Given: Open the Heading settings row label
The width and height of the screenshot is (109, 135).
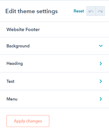Looking at the screenshot, I should pyautogui.click(x=15, y=64).
